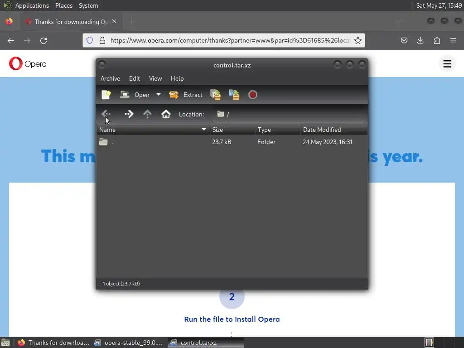Expand the Open recent archives dropdown arrow

click(x=159, y=95)
